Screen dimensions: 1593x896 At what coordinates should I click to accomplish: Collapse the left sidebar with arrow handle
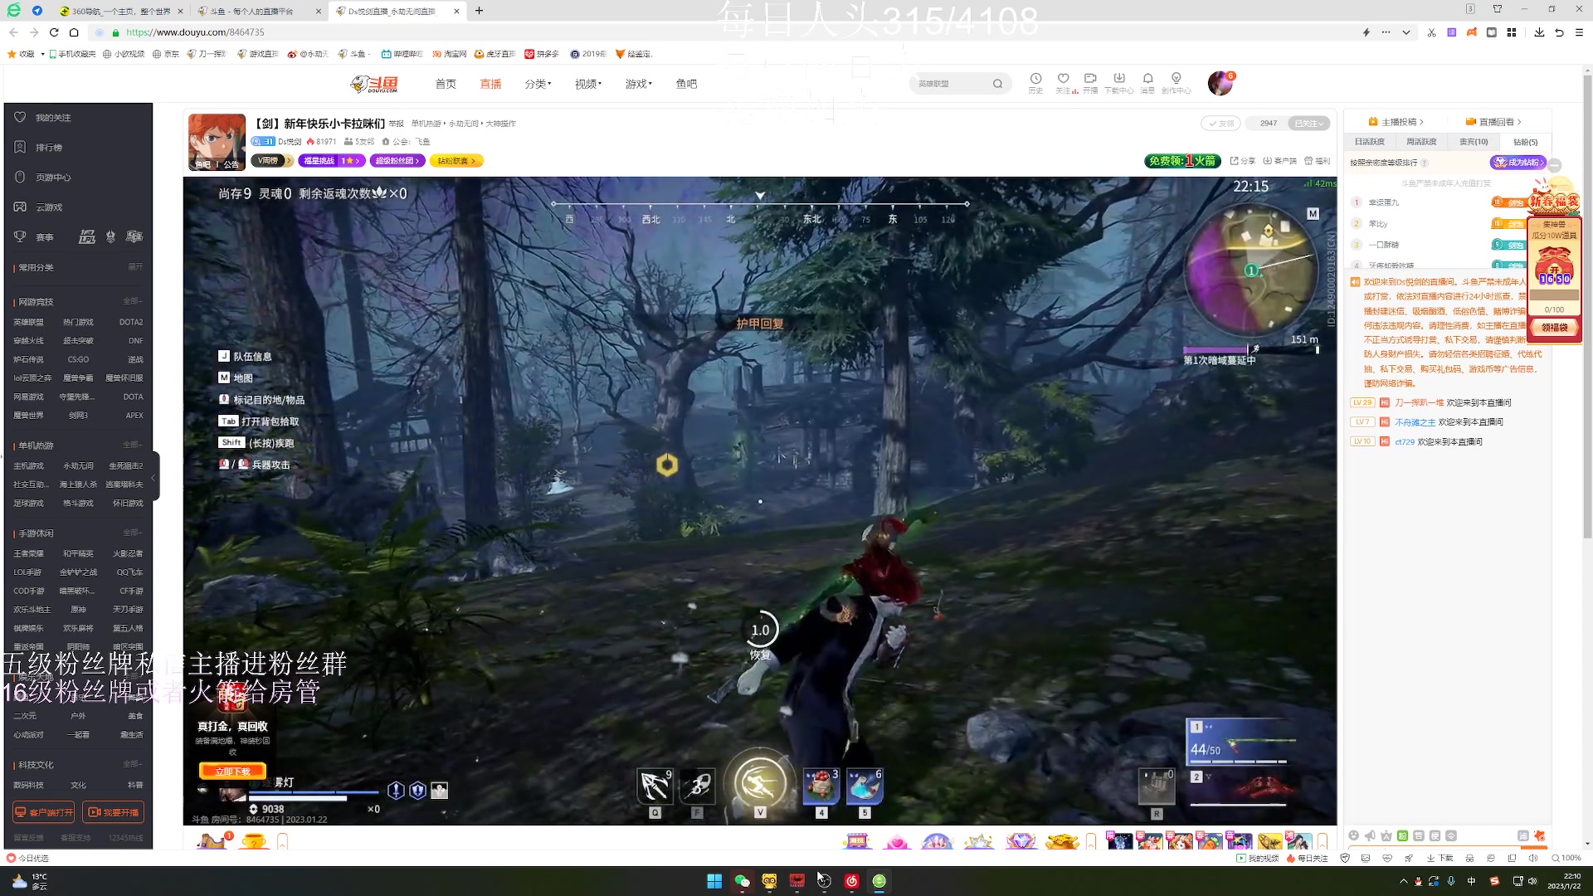click(x=154, y=477)
